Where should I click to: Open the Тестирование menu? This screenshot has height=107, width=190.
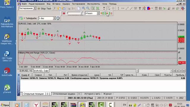[78, 4]
